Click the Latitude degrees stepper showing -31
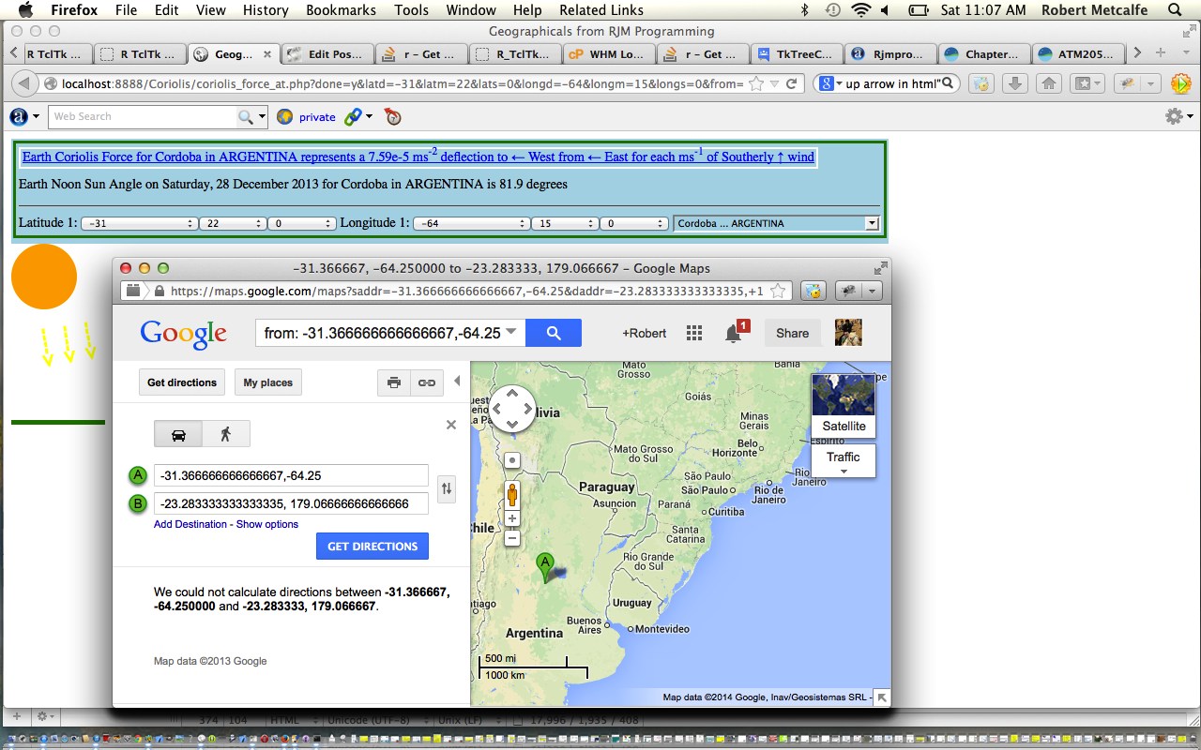The height and width of the screenshot is (750, 1201). pyautogui.click(x=139, y=223)
